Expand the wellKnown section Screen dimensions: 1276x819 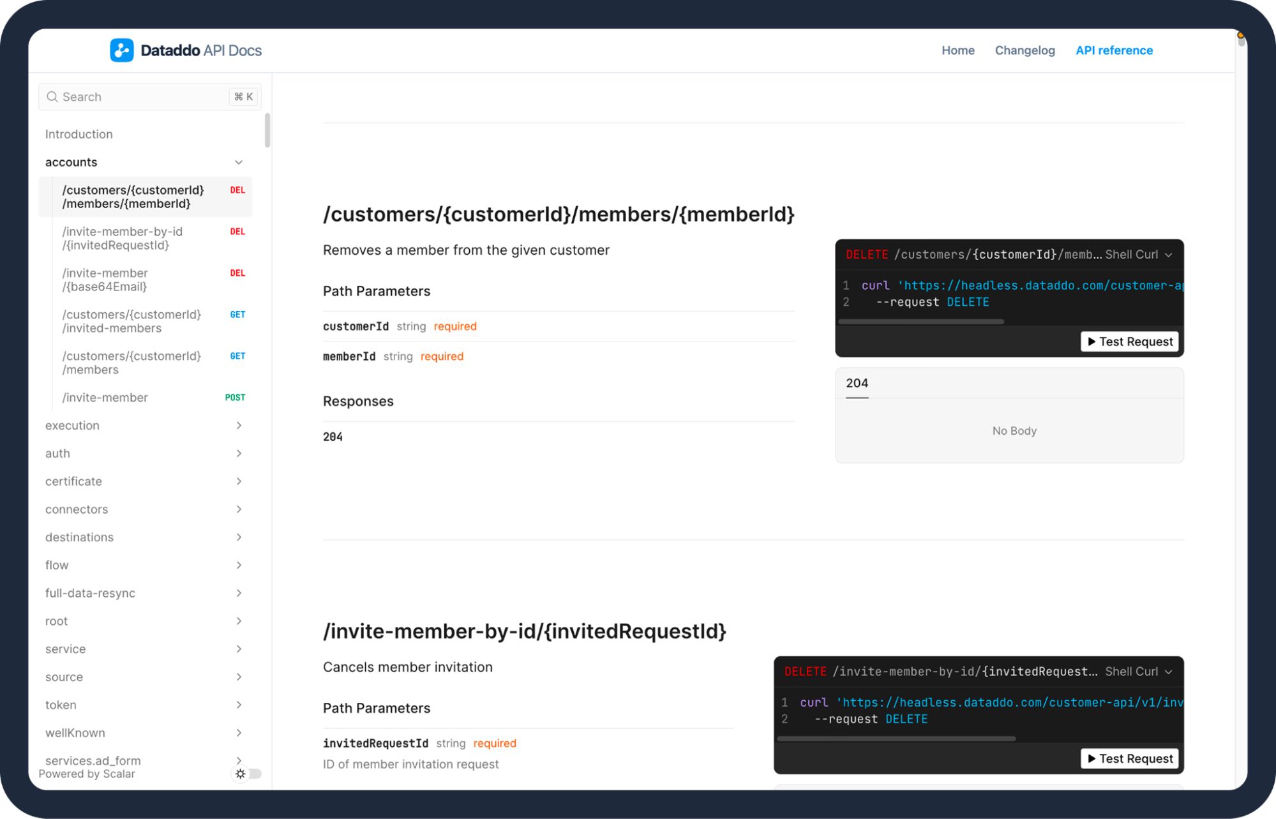pos(239,733)
